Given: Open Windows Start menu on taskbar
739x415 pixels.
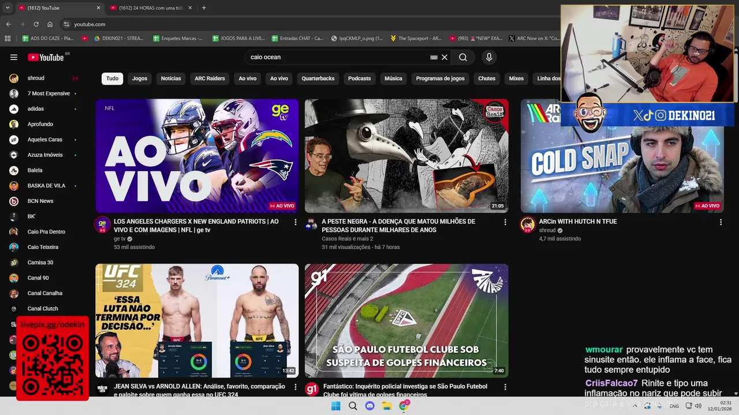Looking at the screenshot, I should (335, 406).
